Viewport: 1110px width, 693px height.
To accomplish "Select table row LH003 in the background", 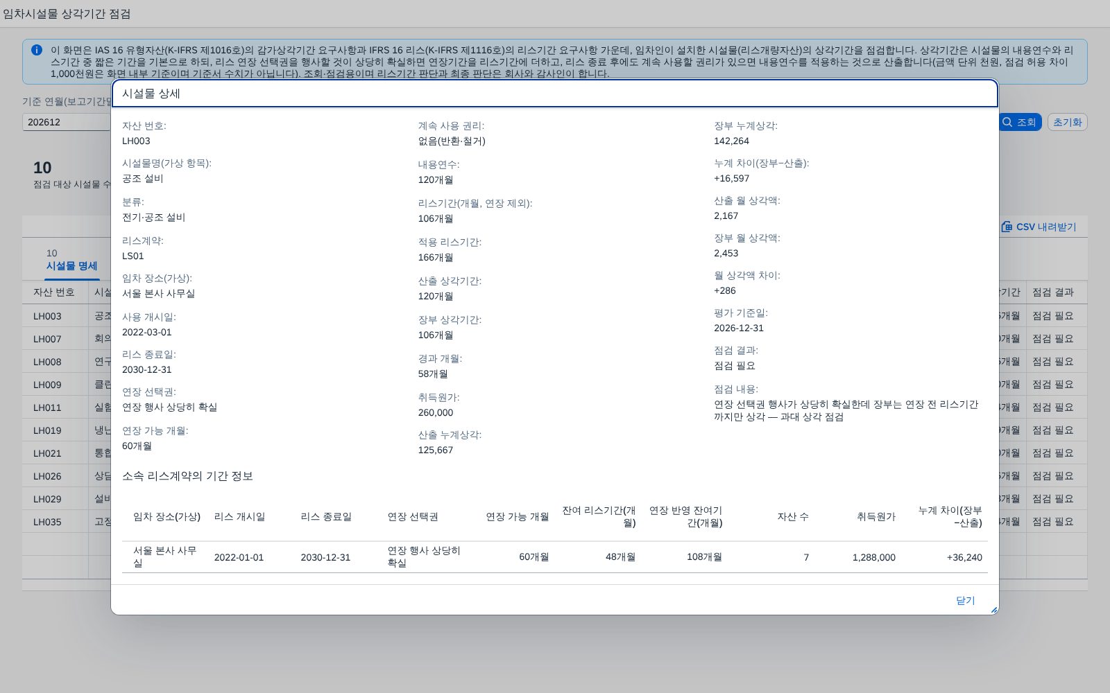I will coord(47,316).
